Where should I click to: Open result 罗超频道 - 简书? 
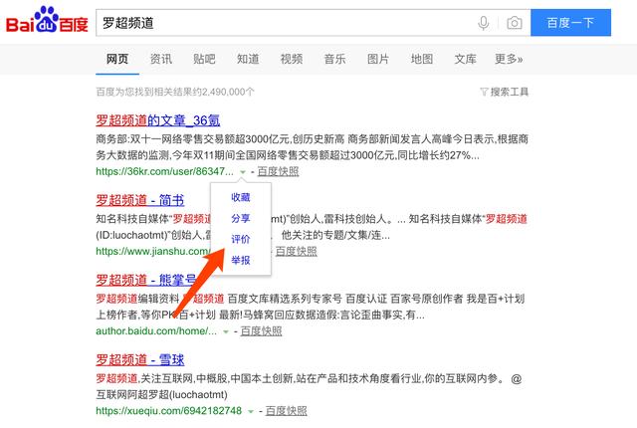click(139, 200)
